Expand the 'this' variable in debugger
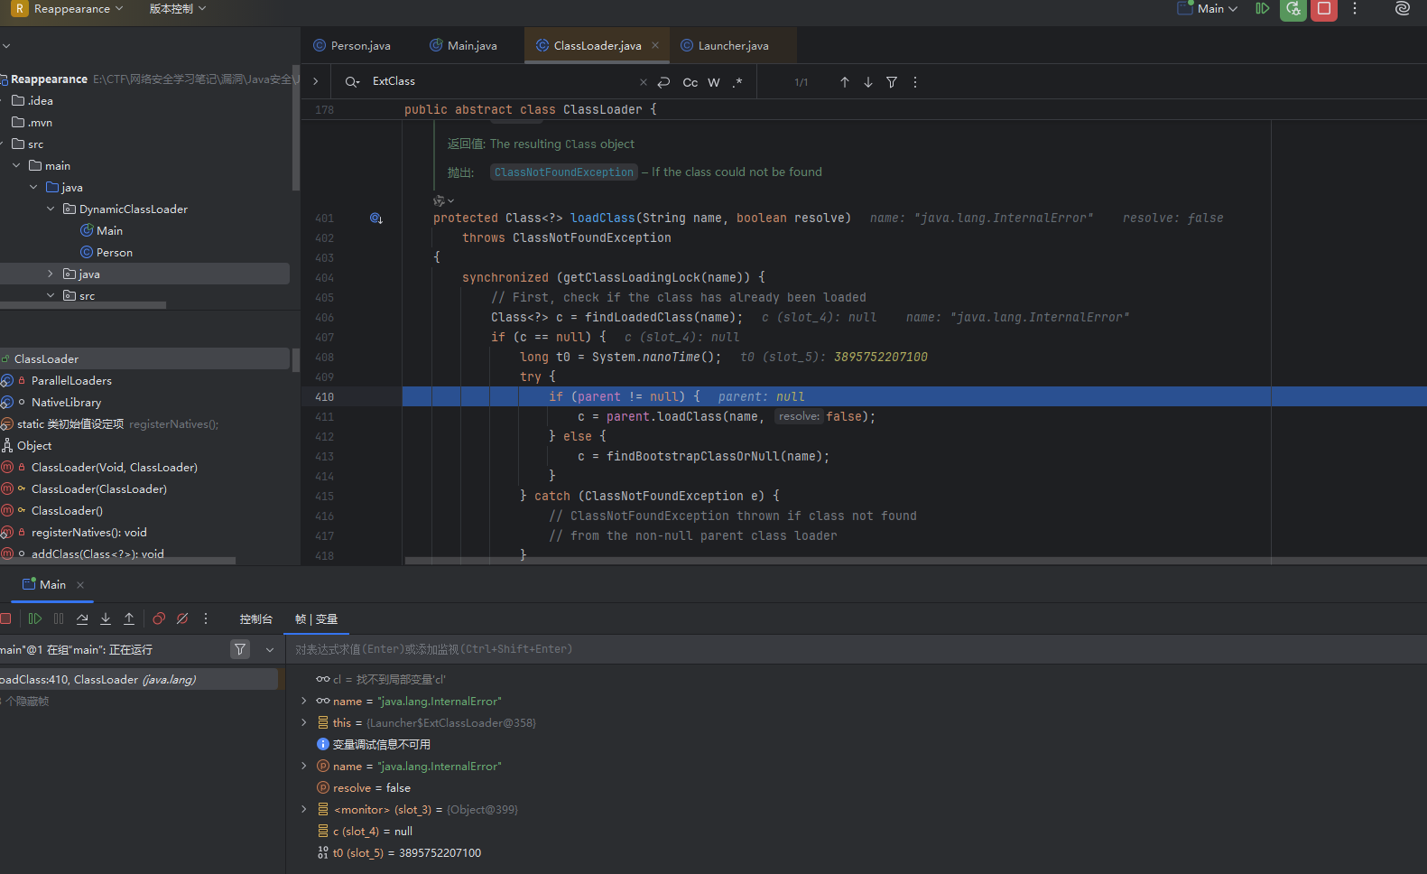Image resolution: width=1427 pixels, height=874 pixels. [304, 722]
